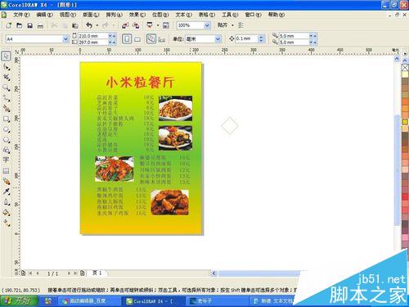Open the 排列 (Arrange) menu
Screen dimensions: 409x307
[114, 15]
